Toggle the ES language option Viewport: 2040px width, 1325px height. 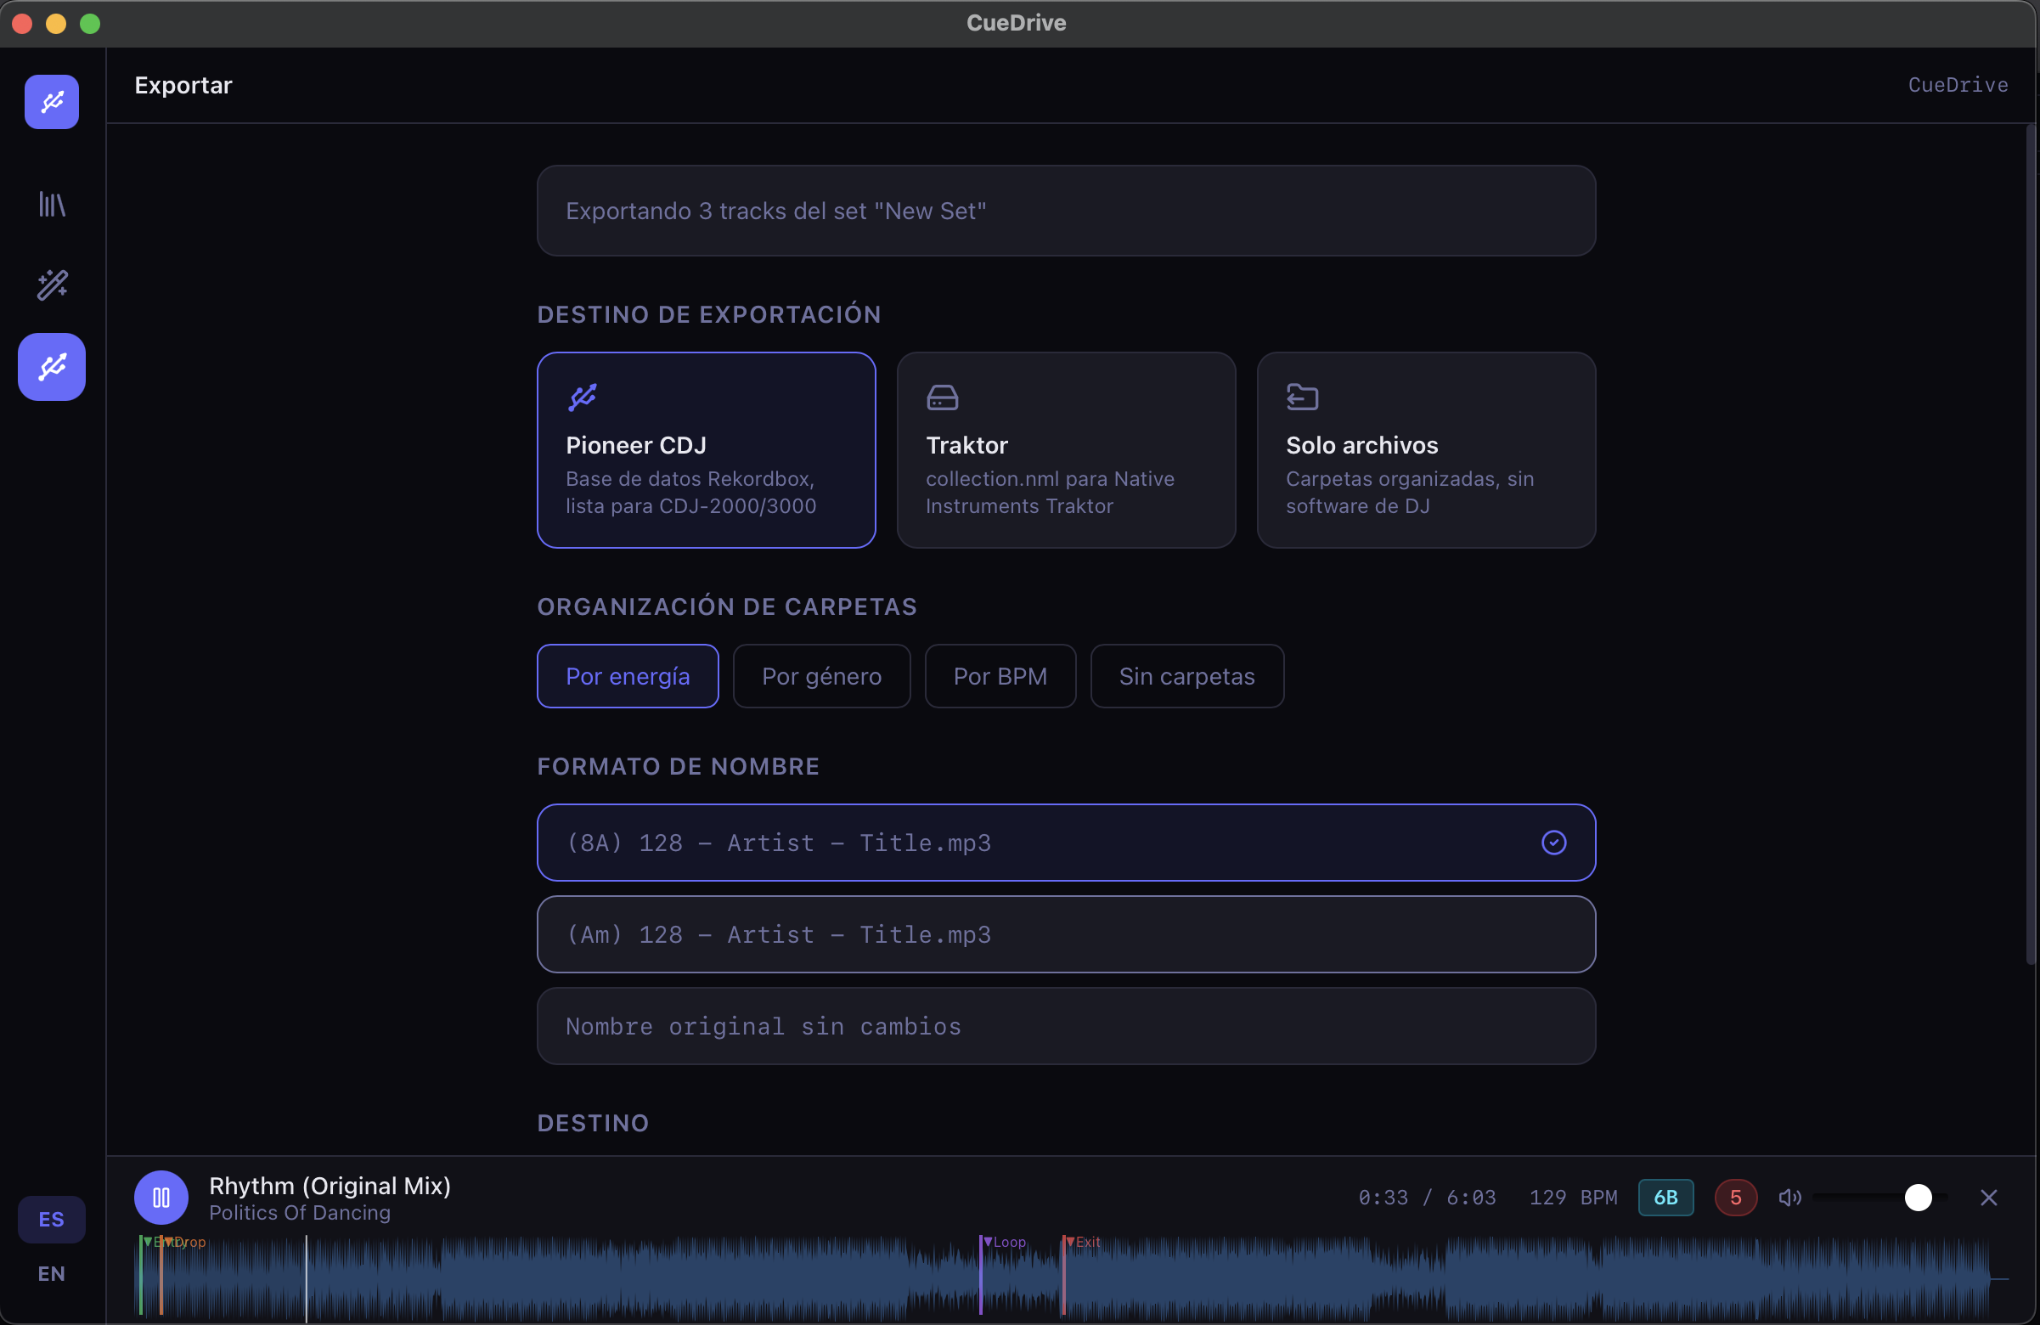(51, 1219)
